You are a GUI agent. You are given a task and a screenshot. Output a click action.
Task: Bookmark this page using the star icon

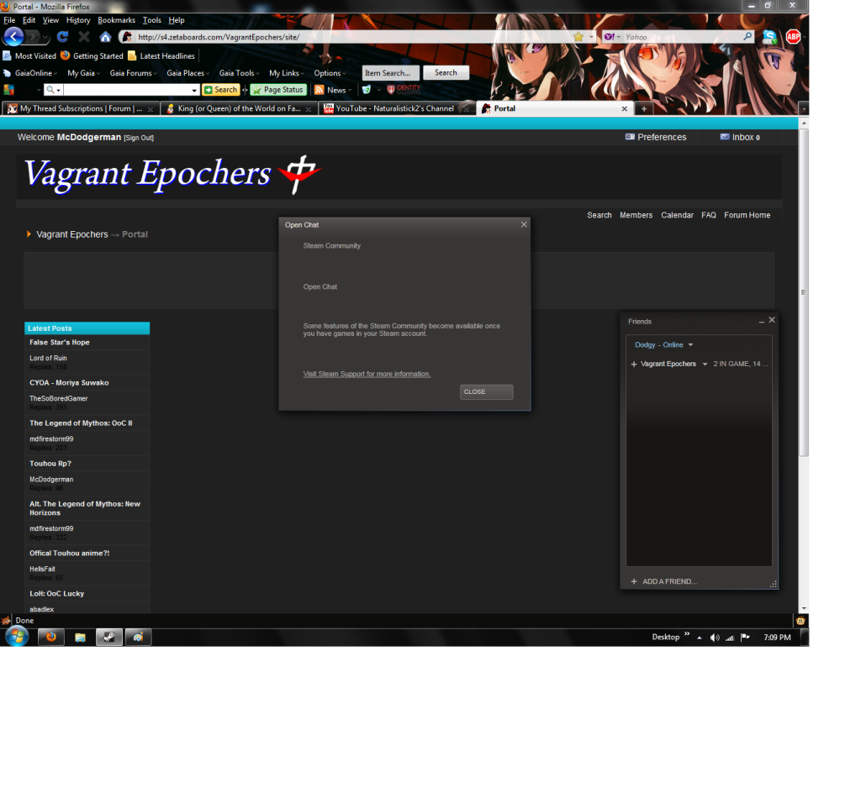(x=578, y=37)
